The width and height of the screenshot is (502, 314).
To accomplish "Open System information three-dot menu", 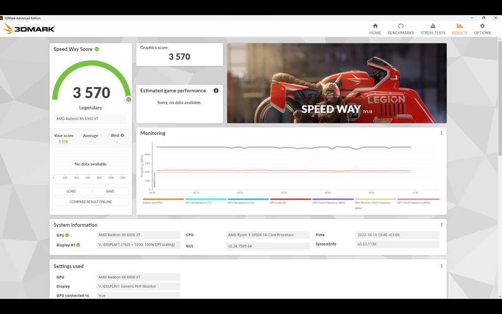I will (x=441, y=225).
